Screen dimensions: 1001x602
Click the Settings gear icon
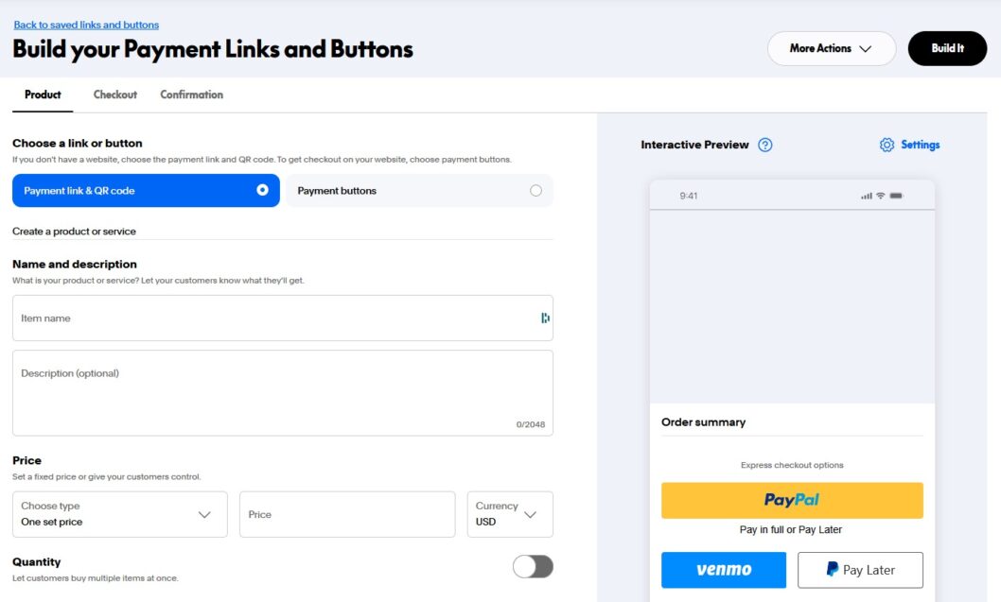887,145
